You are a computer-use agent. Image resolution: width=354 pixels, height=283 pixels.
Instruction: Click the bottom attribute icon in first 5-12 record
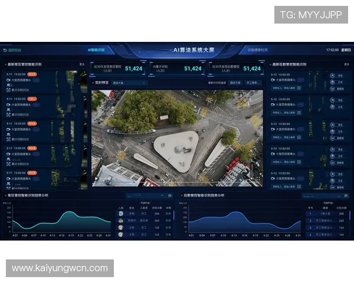click(332, 89)
